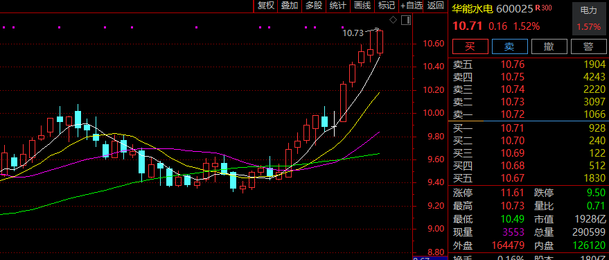The image size is (609, 260).
Task: Click the stock name 华能水电
Action: click(473, 9)
